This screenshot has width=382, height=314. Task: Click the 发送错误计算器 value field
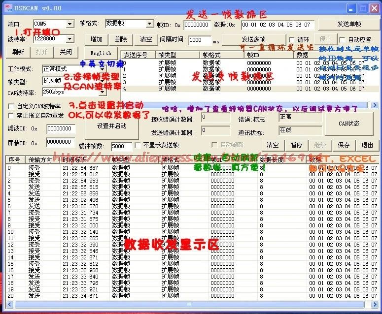point(215,131)
